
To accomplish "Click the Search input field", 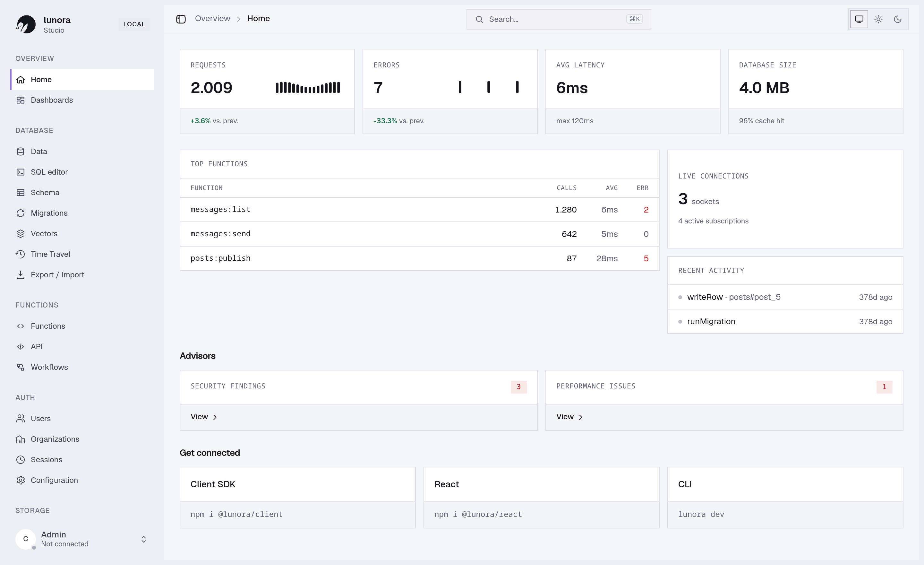I will [558, 19].
